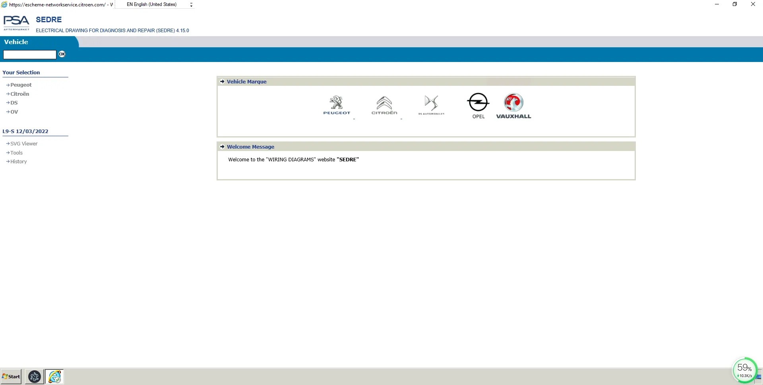Go to the OV selection link
The height and width of the screenshot is (385, 763).
(14, 112)
